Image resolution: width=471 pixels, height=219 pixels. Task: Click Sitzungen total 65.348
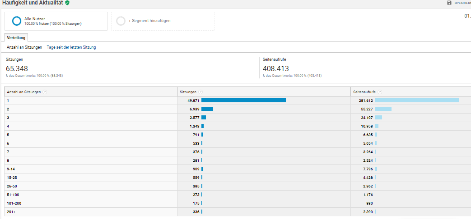[x=17, y=68]
